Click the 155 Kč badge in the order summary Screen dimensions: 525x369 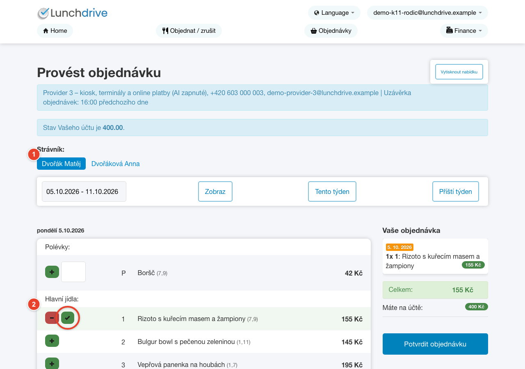pos(473,265)
